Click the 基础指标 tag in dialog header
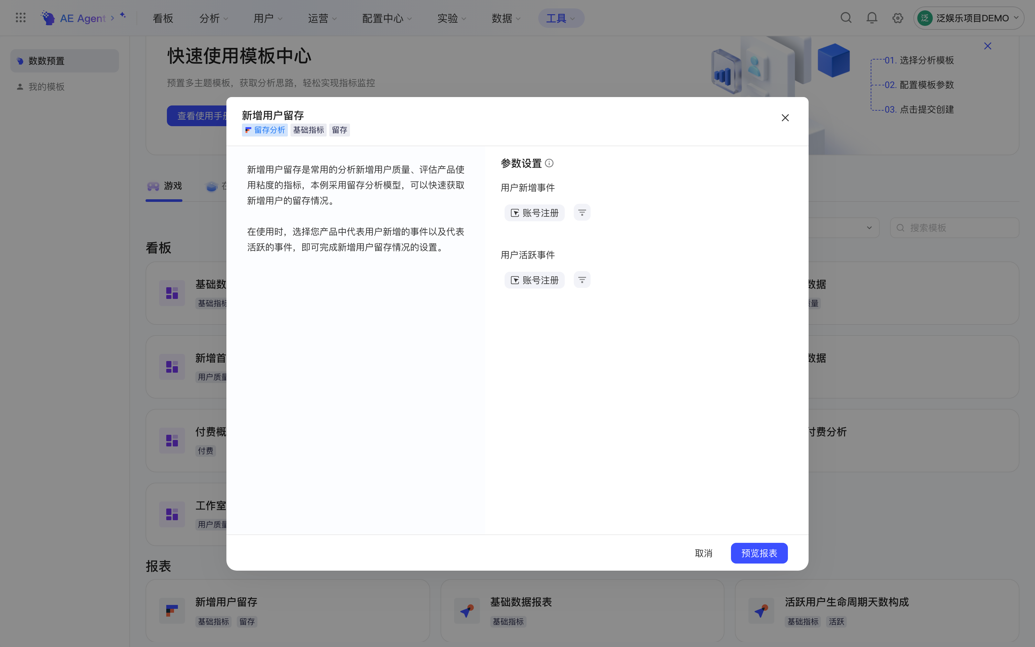The width and height of the screenshot is (1035, 647). [308, 130]
